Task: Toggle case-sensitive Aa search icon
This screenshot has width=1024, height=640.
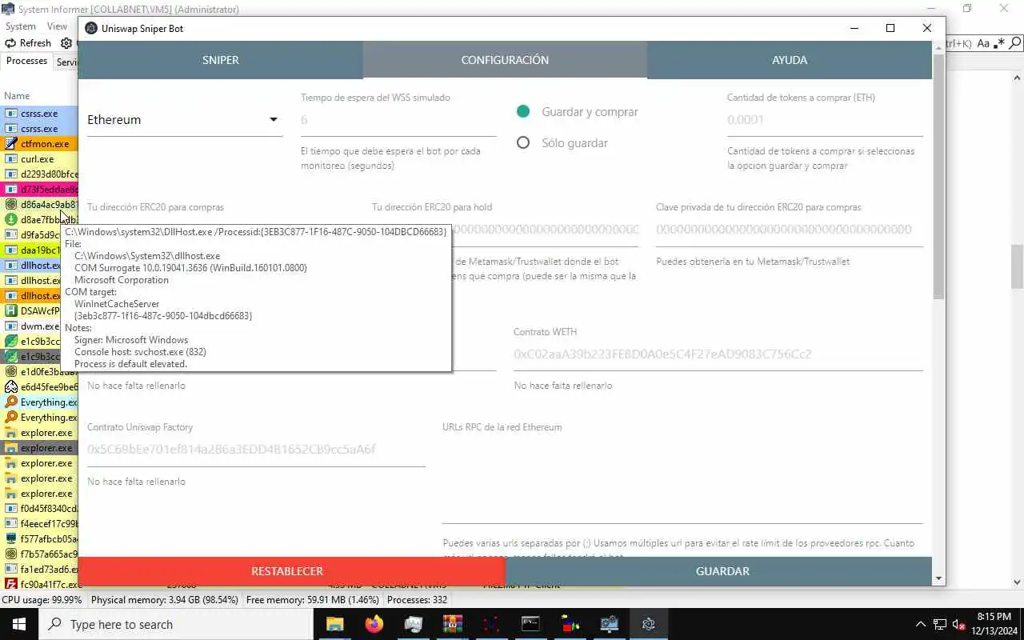Action: click(983, 43)
